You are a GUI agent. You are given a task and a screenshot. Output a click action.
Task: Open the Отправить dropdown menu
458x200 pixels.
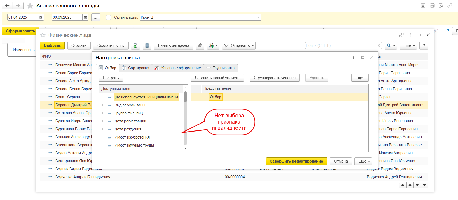[x=239, y=45]
